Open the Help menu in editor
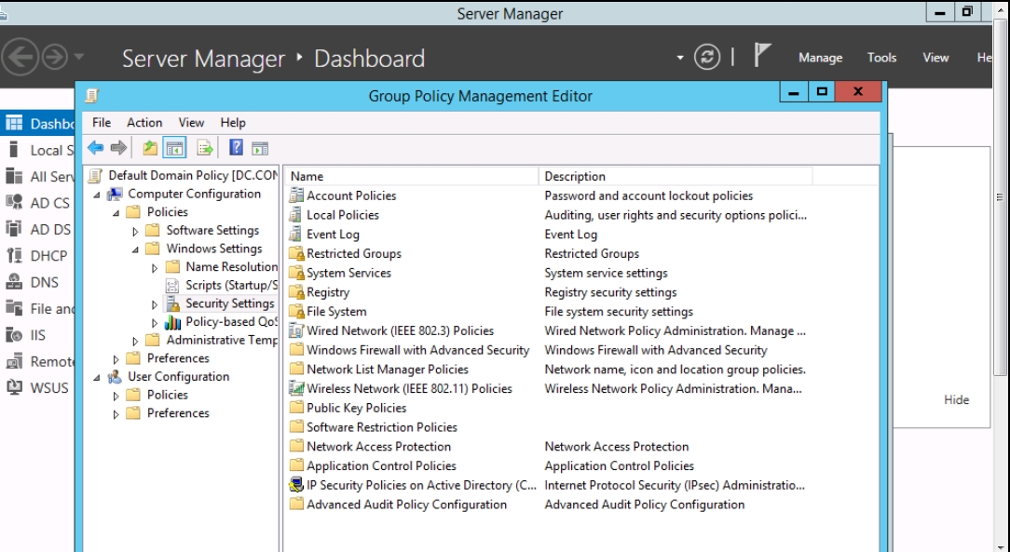1010x552 pixels. click(x=233, y=122)
